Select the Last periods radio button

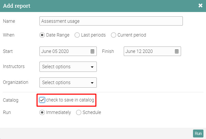point(77,35)
